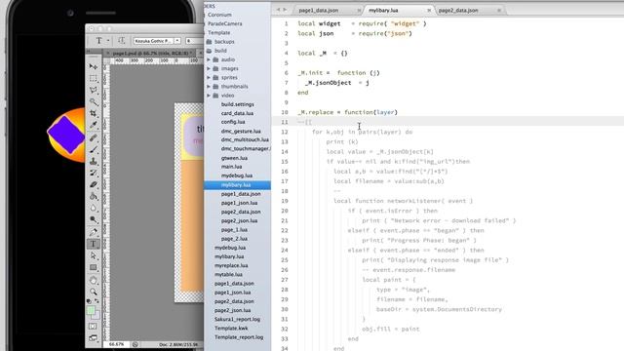Select the Clone Stamp tool

point(94,161)
